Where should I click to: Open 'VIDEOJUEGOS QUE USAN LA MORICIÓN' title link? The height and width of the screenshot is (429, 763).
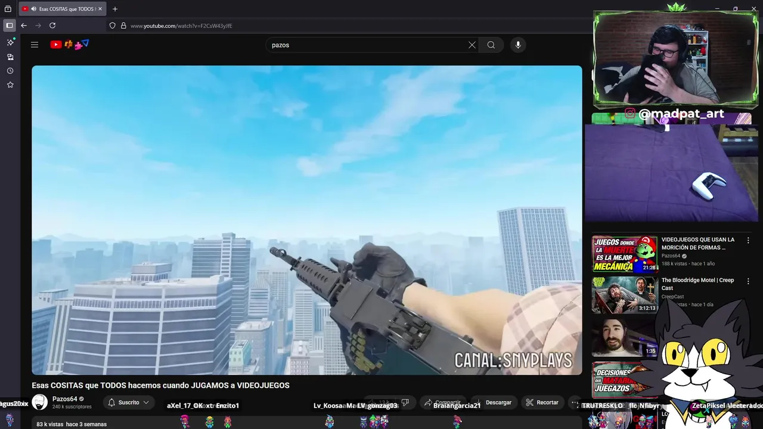pyautogui.click(x=698, y=244)
